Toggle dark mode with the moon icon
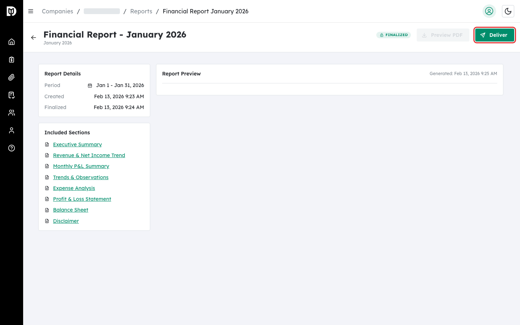This screenshot has width=520, height=325. [x=508, y=11]
